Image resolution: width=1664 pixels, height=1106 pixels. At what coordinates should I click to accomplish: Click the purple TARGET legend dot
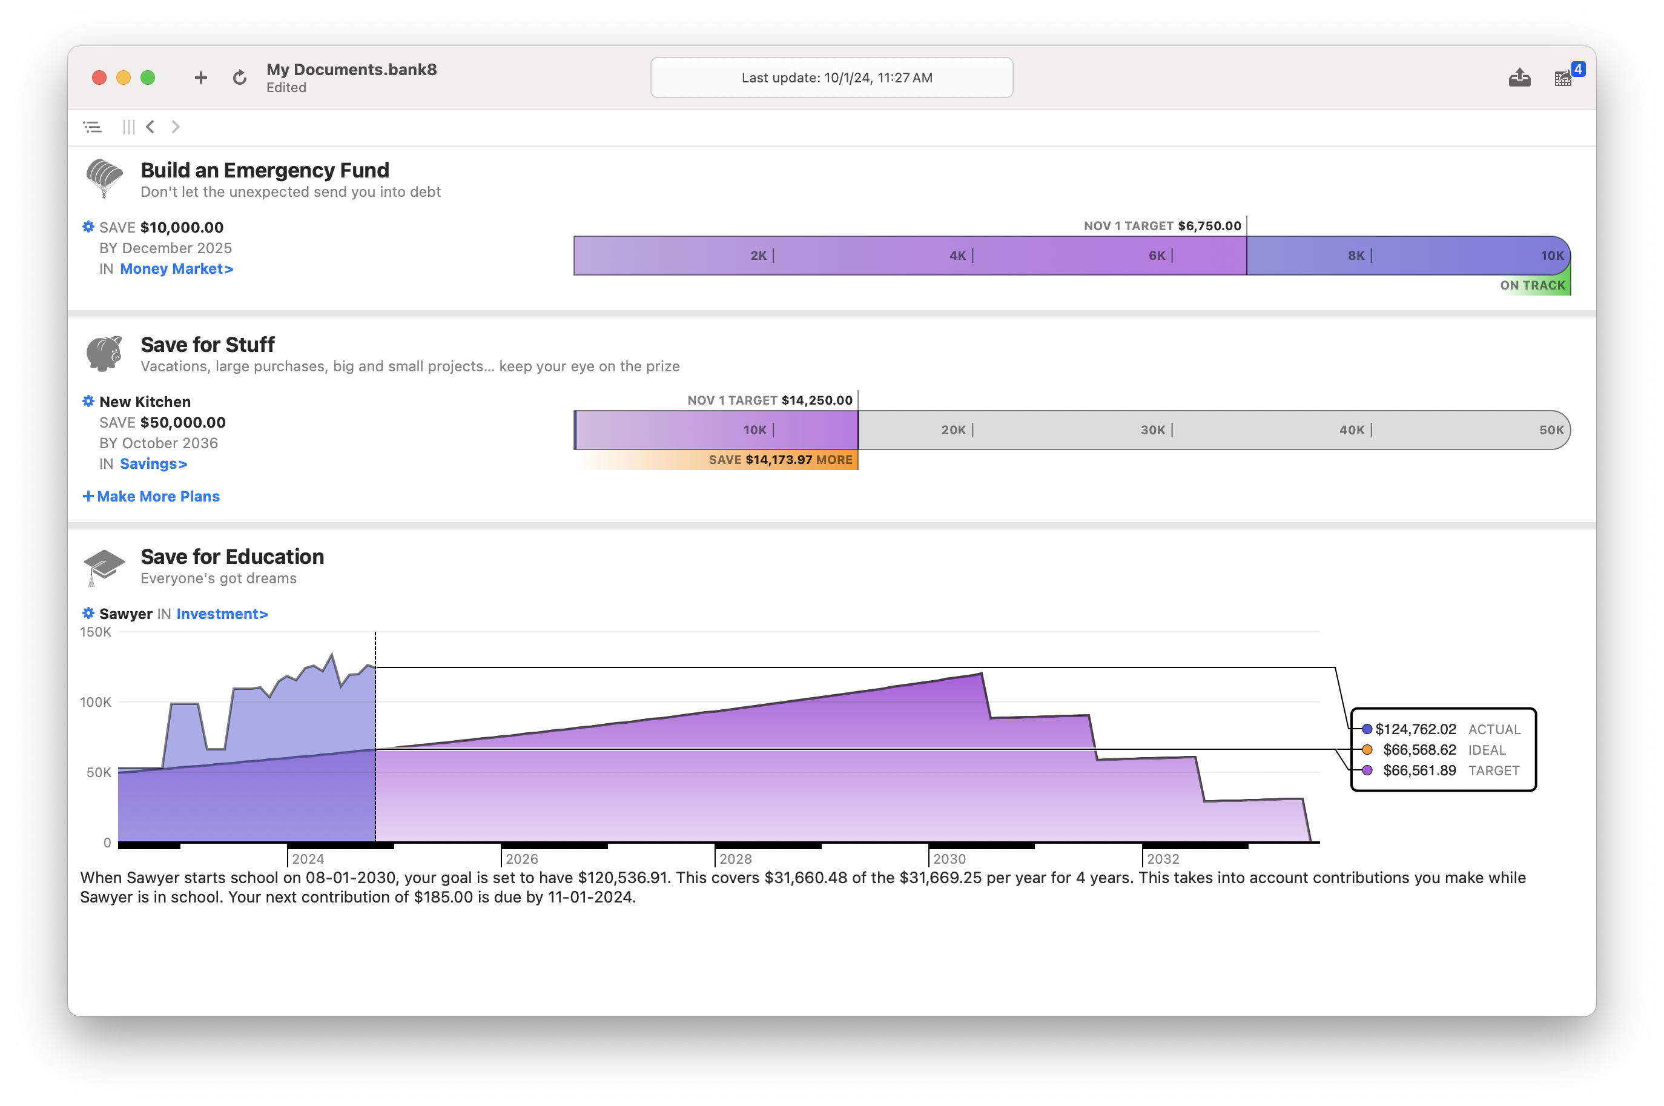coord(1367,770)
